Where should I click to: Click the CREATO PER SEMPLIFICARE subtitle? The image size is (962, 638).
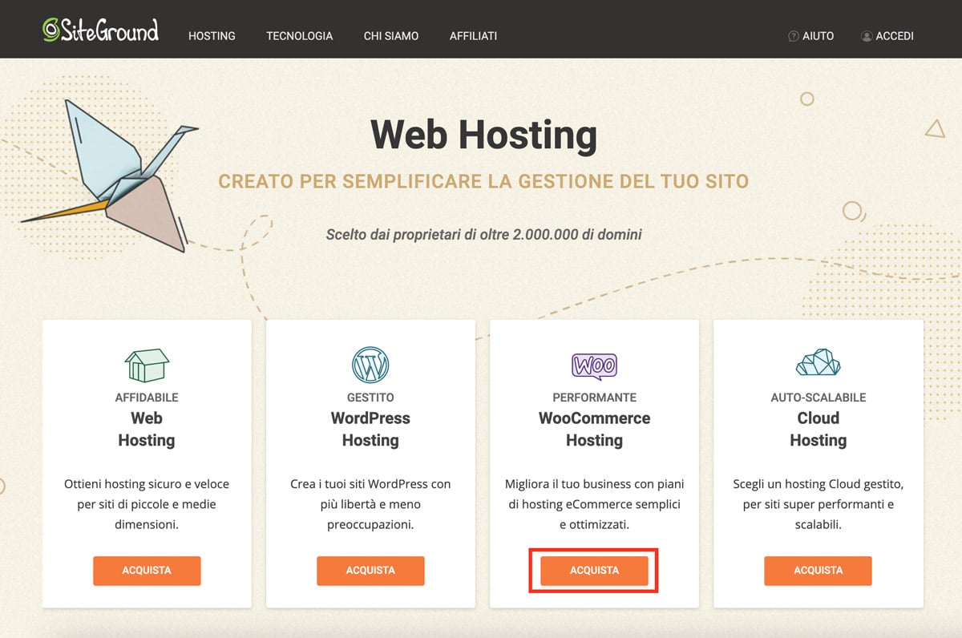(483, 181)
